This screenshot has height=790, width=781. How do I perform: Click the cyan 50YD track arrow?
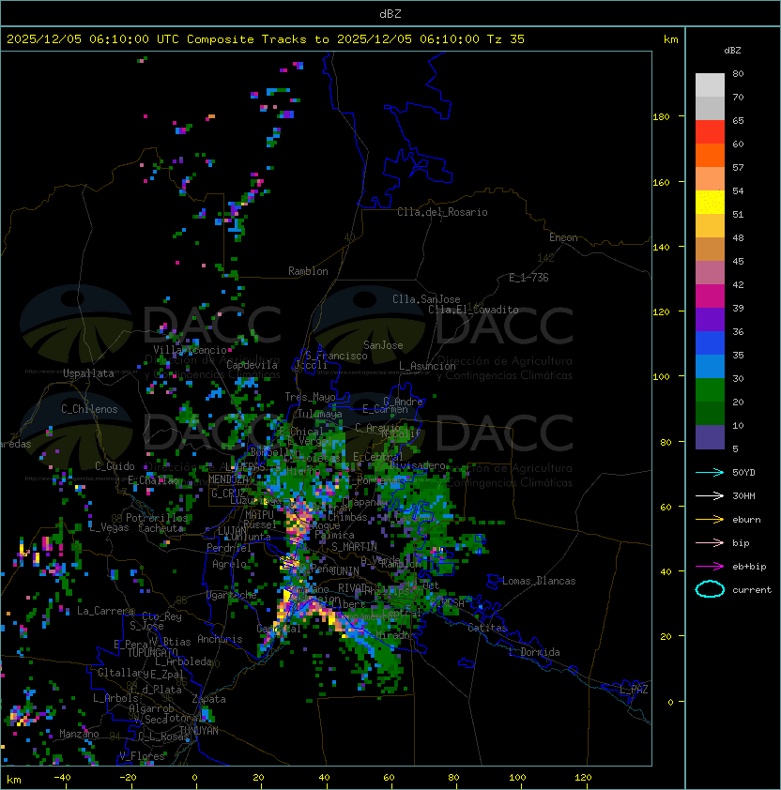[x=710, y=473]
